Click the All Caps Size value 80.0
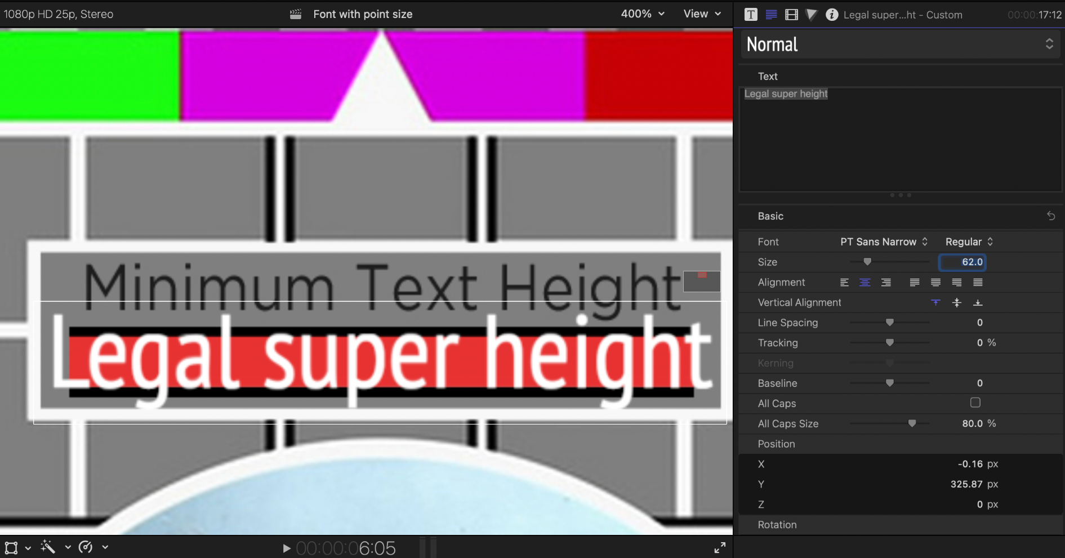 [x=972, y=423]
